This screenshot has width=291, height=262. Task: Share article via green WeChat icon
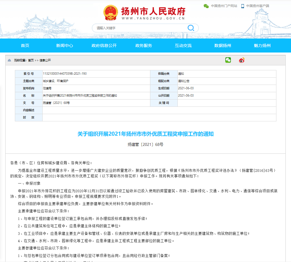pos(228,60)
